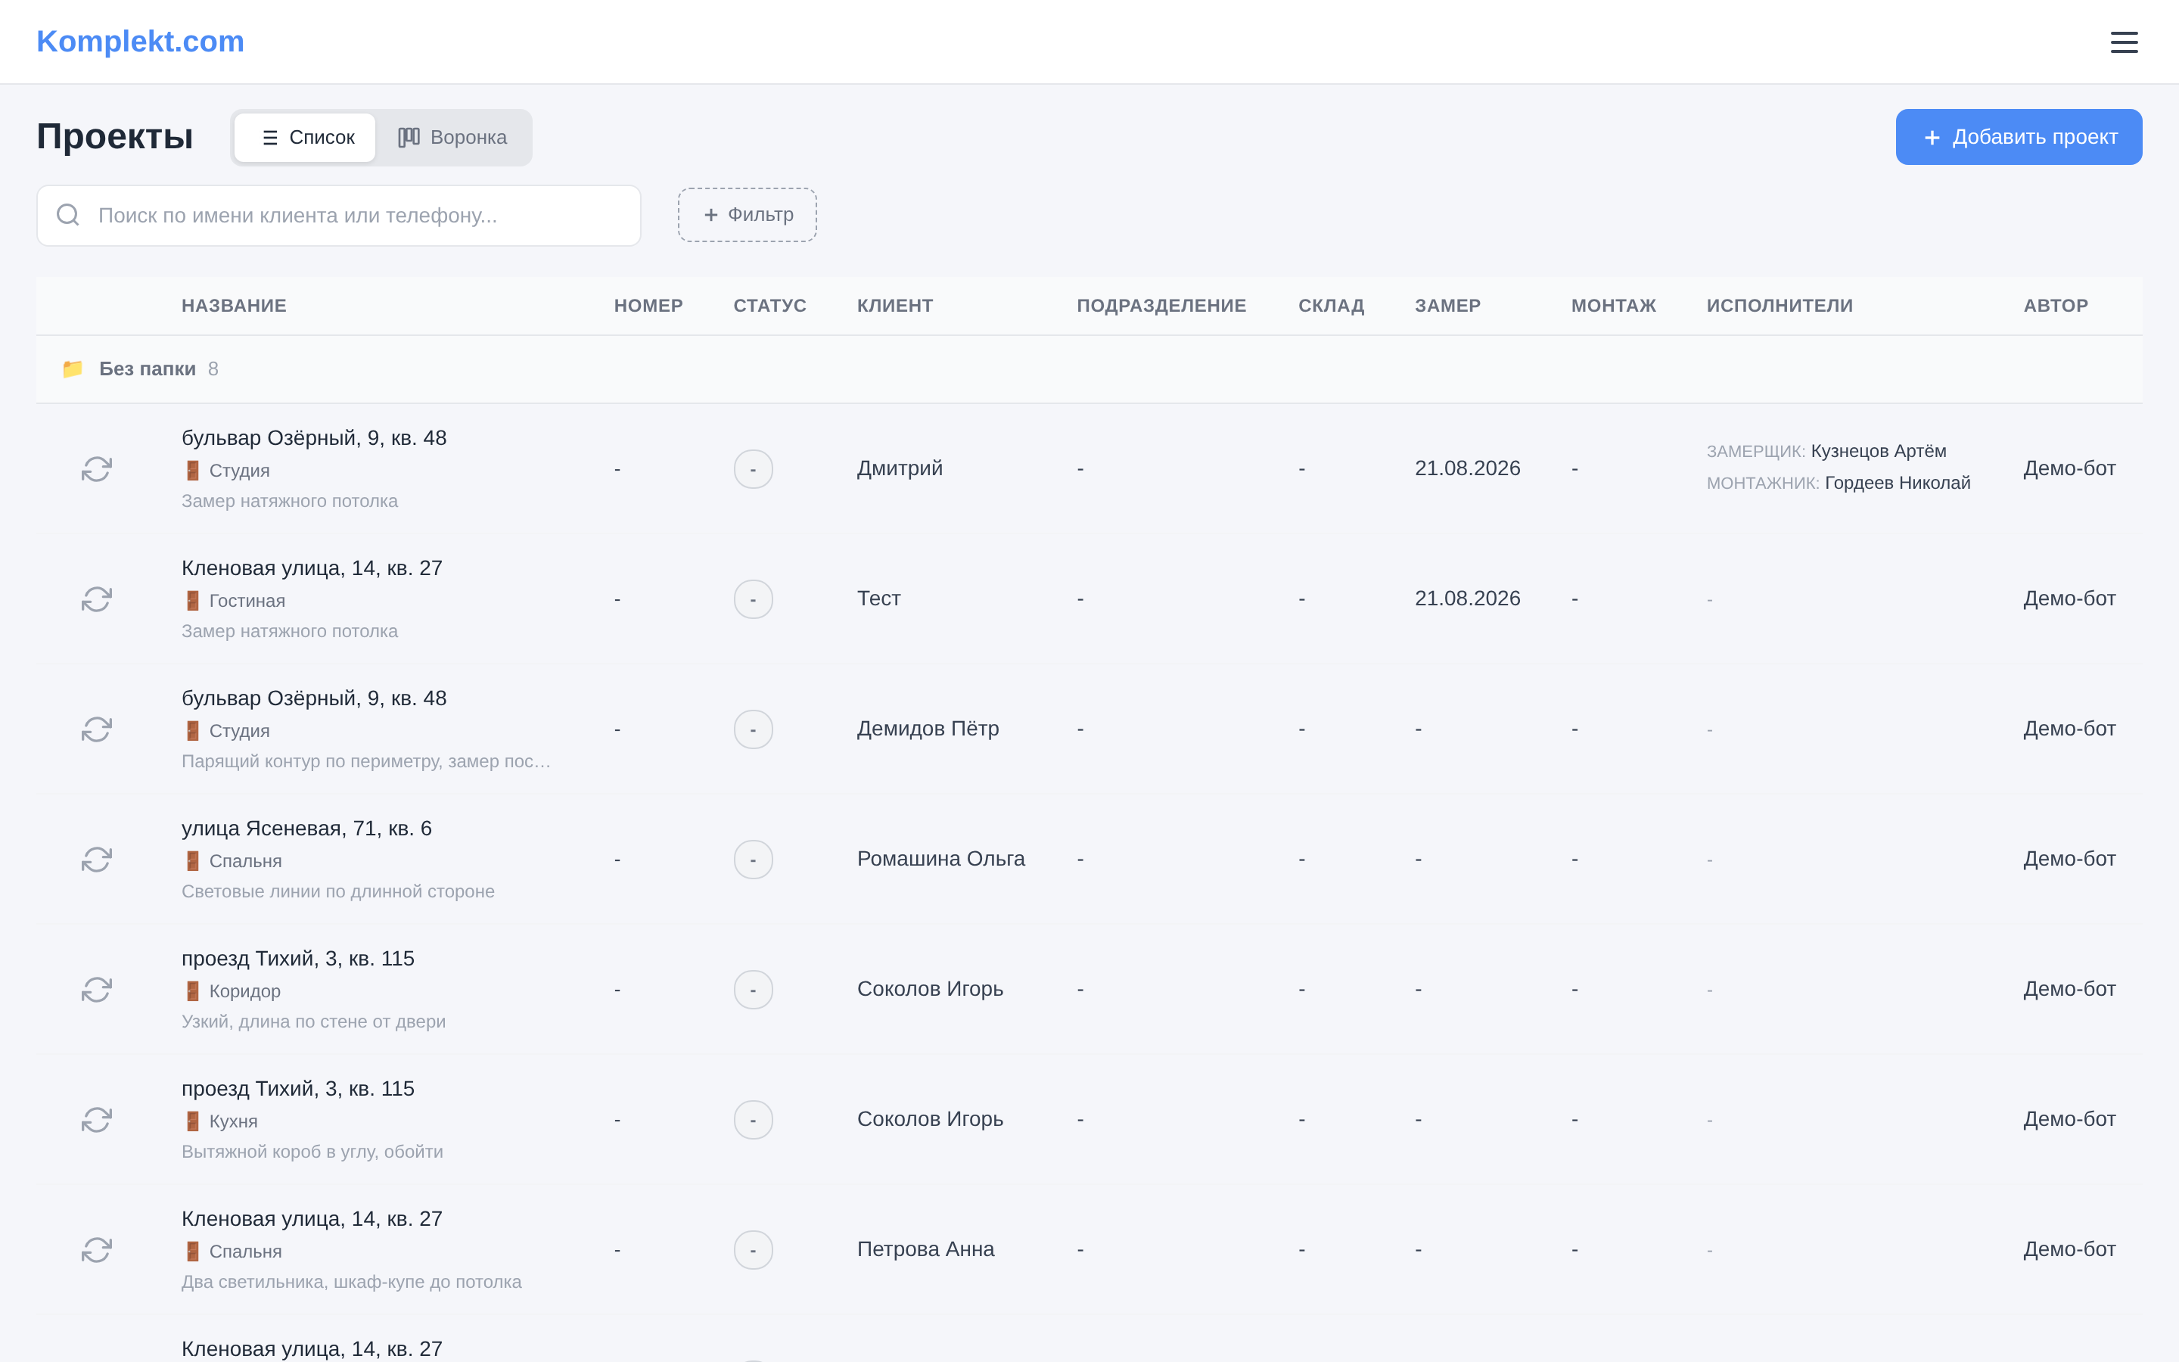Click the ПОДРАЗДЕЛЕНИЕ column header
Screen dimensions: 2179x1362
[x=1161, y=306]
